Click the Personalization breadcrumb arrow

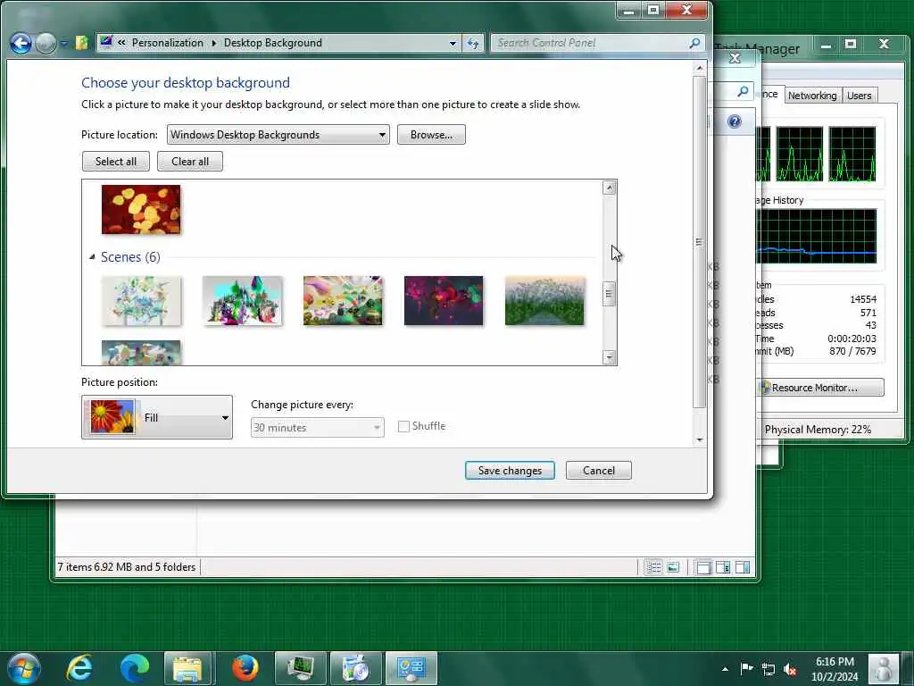(214, 43)
